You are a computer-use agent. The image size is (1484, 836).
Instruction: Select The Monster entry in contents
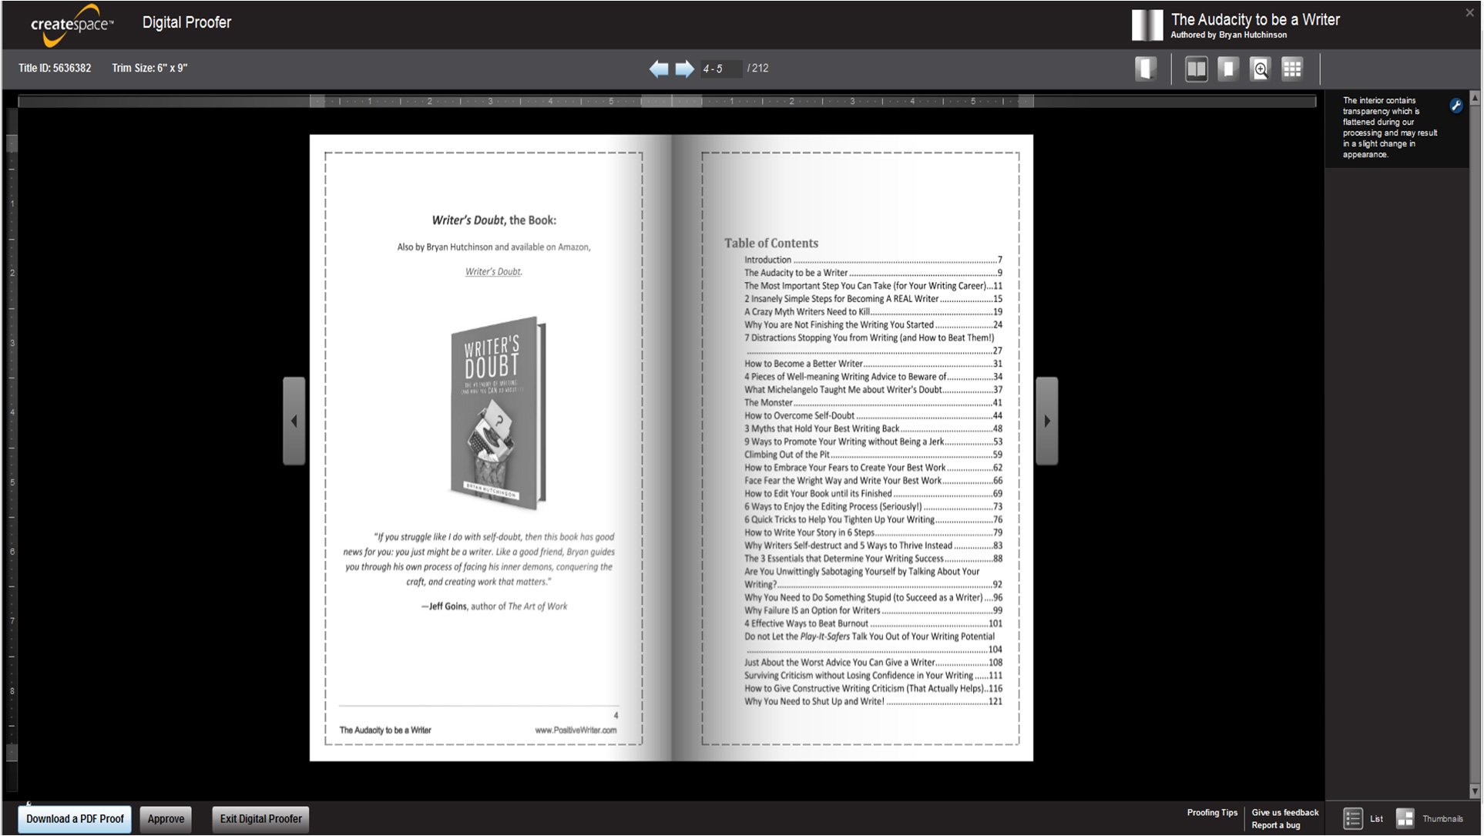pyautogui.click(x=873, y=402)
